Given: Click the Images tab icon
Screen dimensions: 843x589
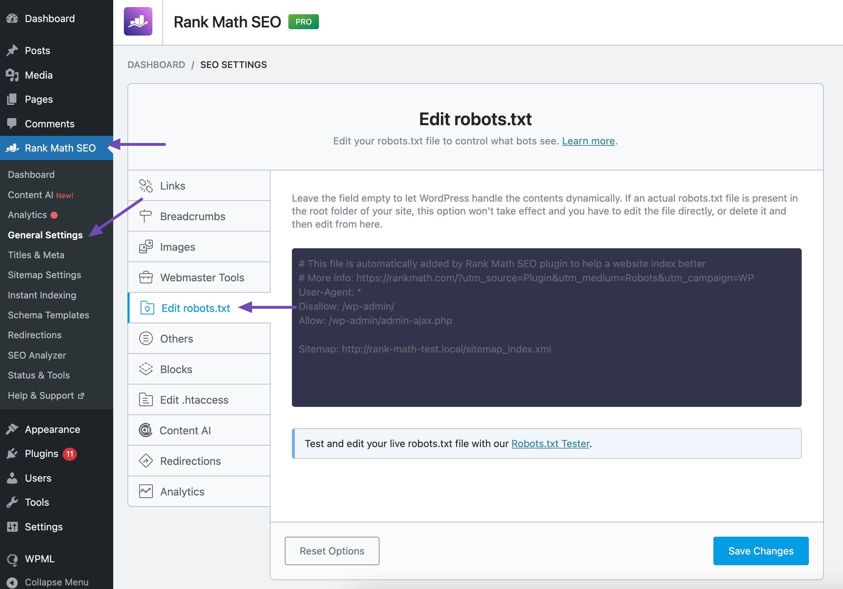Looking at the screenshot, I should [146, 247].
